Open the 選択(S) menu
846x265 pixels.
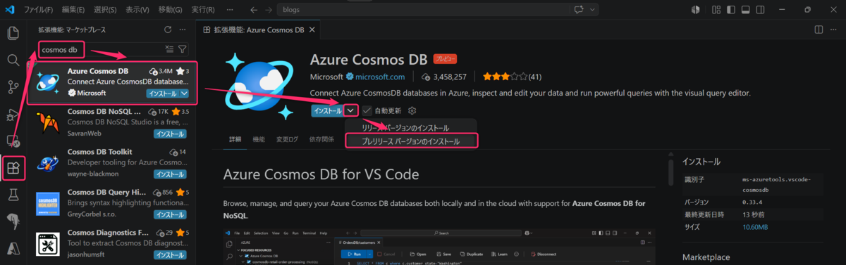click(x=106, y=10)
